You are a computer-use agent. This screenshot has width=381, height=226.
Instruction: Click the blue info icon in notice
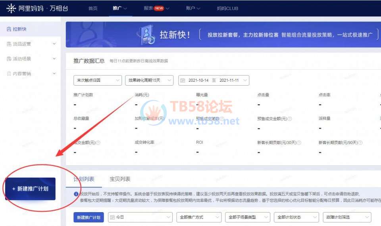tap(76, 194)
